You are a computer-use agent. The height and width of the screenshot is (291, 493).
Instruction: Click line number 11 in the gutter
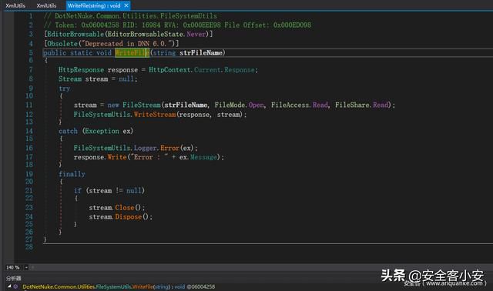[x=29, y=105]
